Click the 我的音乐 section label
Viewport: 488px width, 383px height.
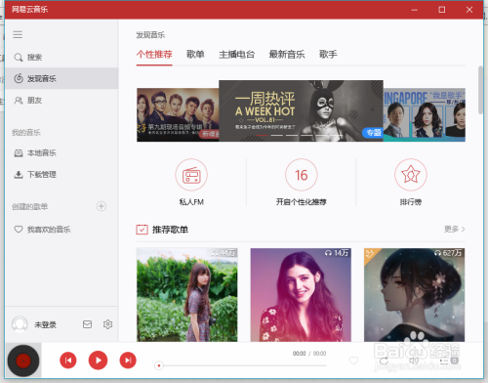pos(26,133)
